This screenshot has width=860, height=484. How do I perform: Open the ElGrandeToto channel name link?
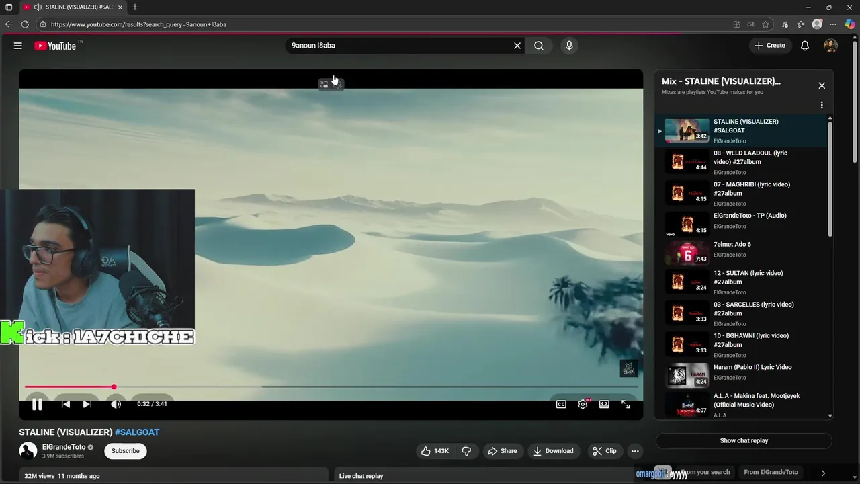pos(64,447)
